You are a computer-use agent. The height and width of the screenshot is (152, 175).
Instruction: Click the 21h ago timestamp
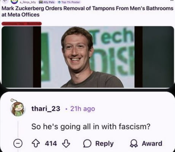83,109
